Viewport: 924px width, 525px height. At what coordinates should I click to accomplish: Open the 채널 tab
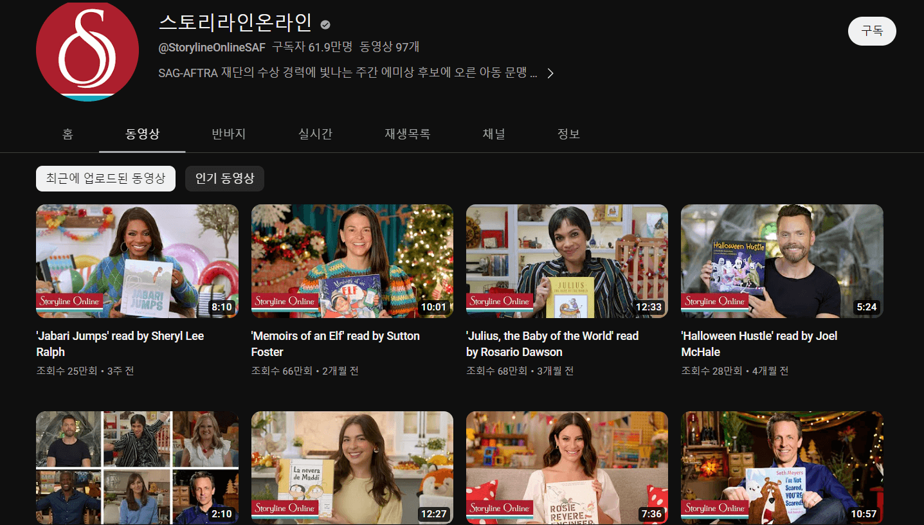tap(494, 134)
